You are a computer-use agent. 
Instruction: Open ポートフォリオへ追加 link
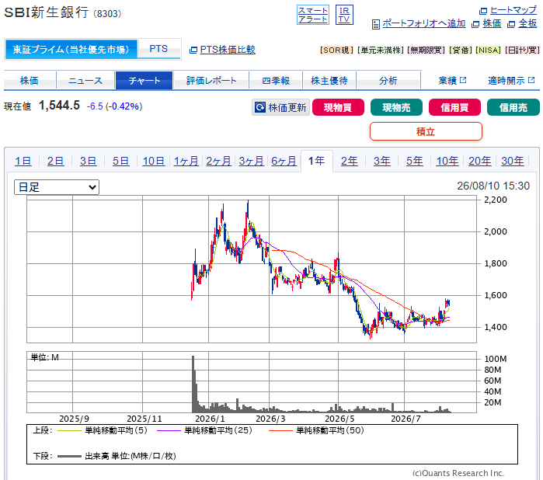[423, 23]
